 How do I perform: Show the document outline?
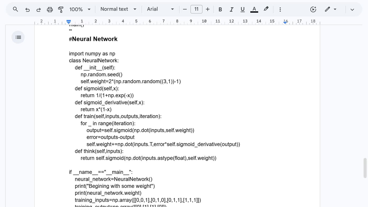[18, 37]
